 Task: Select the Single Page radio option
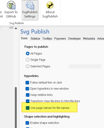(x=28, y=60)
